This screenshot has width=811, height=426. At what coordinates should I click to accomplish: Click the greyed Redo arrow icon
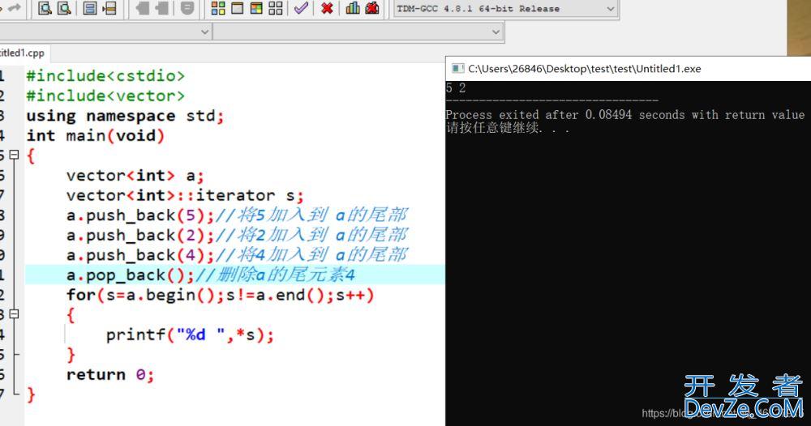pyautogui.click(x=14, y=8)
